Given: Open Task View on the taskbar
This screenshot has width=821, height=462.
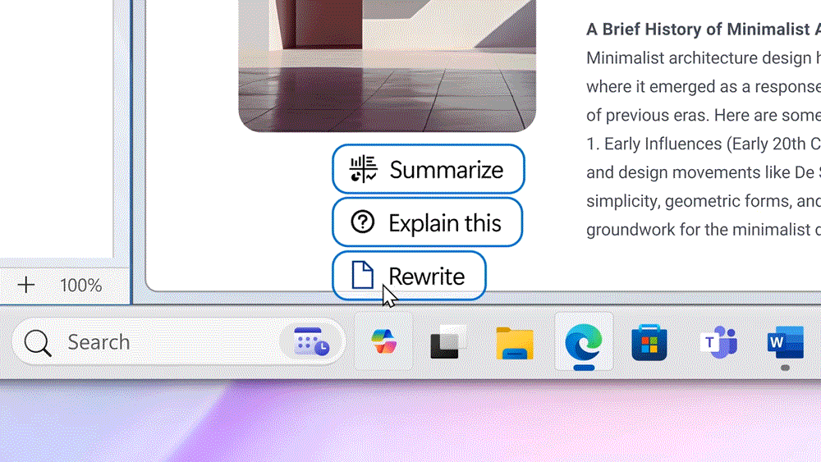Looking at the screenshot, I should click(448, 342).
